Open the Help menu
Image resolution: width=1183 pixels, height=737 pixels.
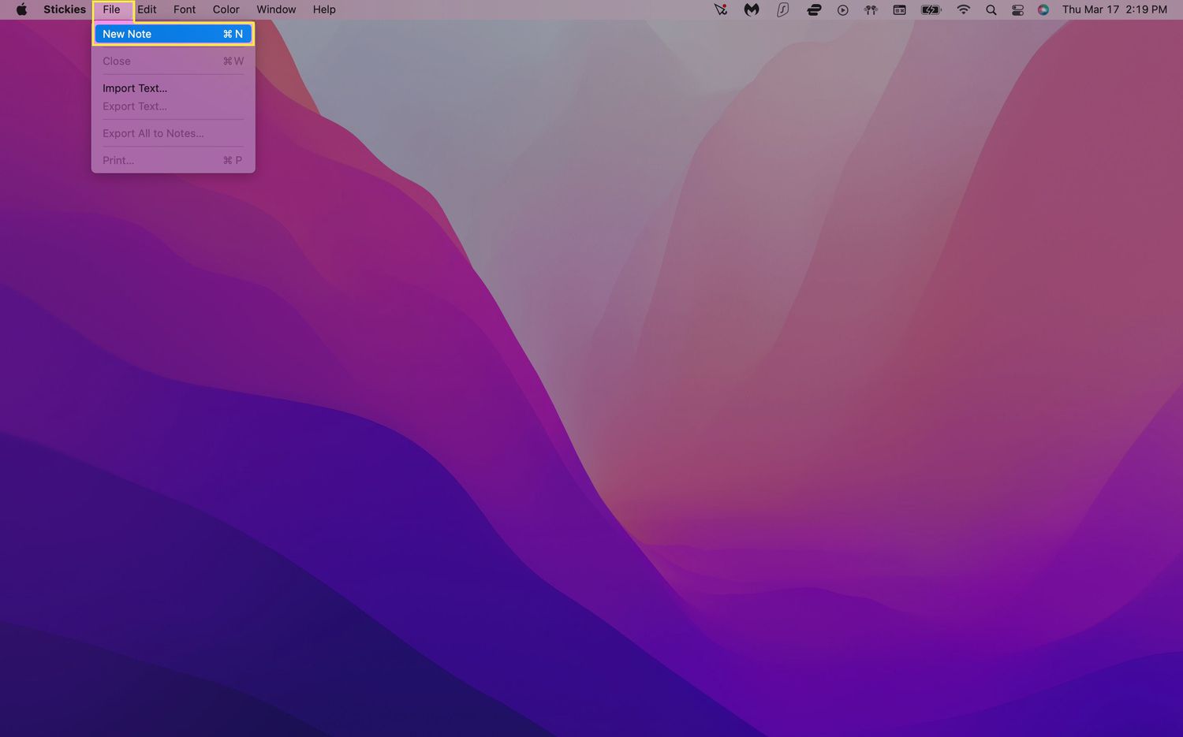pyautogui.click(x=324, y=9)
